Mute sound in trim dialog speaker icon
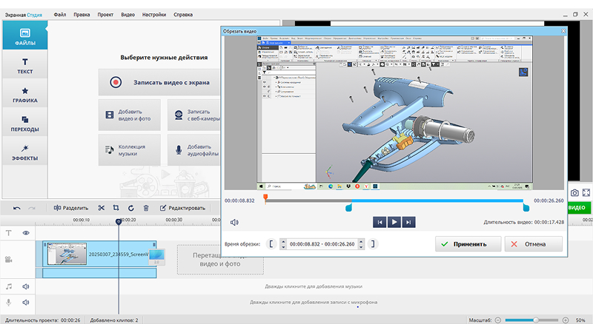This screenshot has width=593, height=324. coord(234,222)
